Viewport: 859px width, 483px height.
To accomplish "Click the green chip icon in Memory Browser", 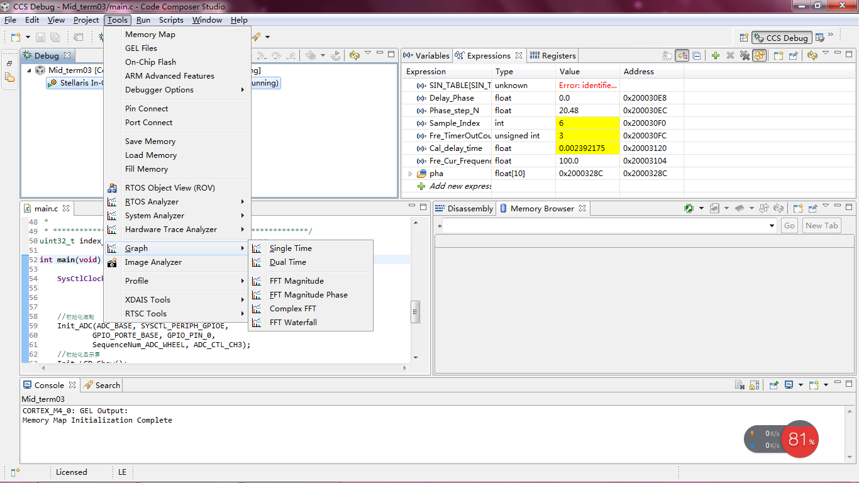I will tap(689, 208).
